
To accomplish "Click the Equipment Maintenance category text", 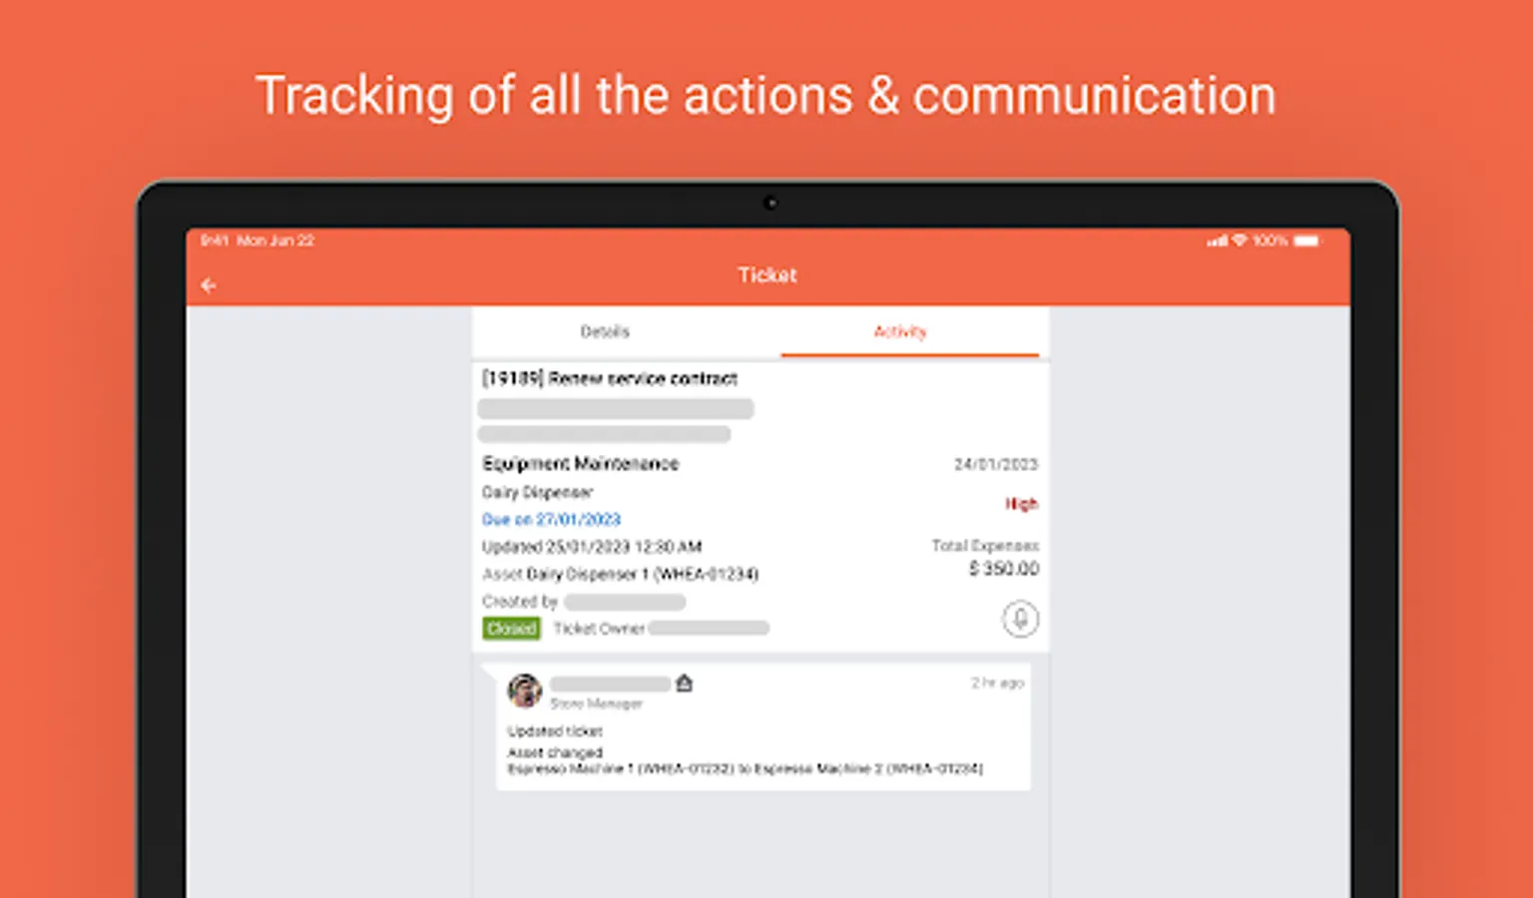I will pos(580,464).
